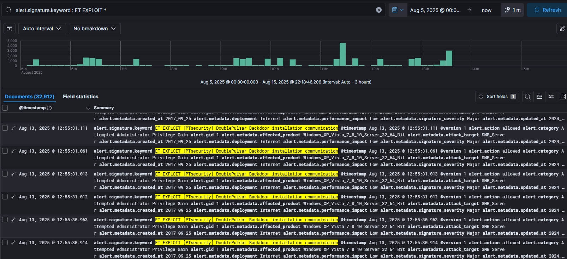The width and height of the screenshot is (567, 259).
Task: Enter fullscreen mode for the table
Action: (563, 97)
